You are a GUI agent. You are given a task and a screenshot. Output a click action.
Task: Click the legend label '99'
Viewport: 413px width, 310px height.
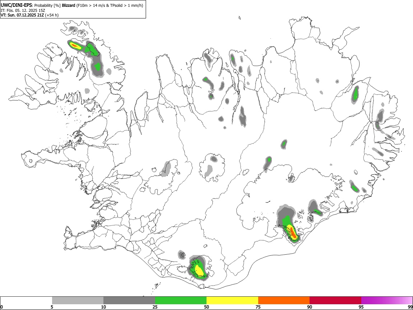410,307
